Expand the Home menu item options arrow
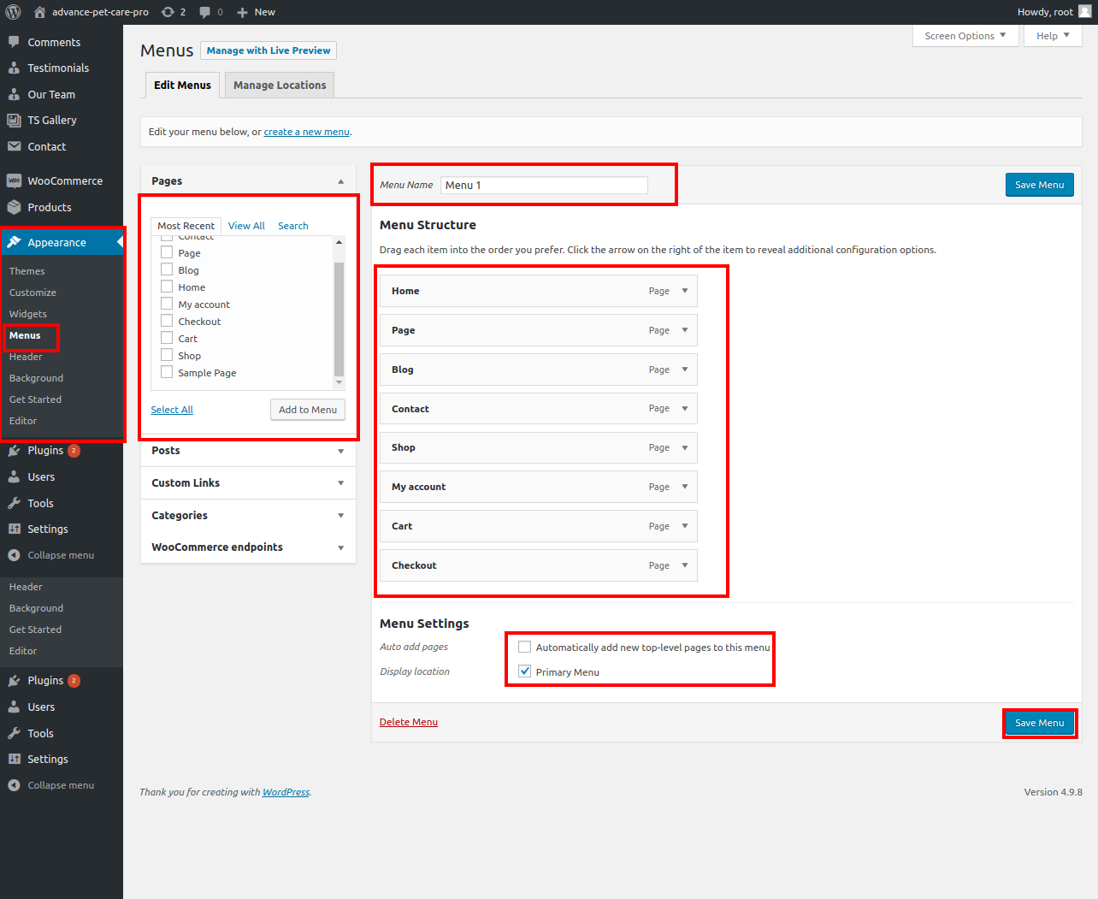Viewport: 1098px width, 899px height. (685, 291)
